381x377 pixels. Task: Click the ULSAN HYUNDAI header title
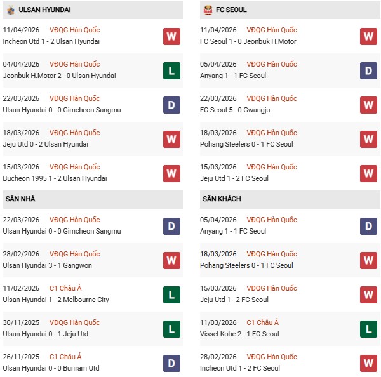pyautogui.click(x=44, y=10)
